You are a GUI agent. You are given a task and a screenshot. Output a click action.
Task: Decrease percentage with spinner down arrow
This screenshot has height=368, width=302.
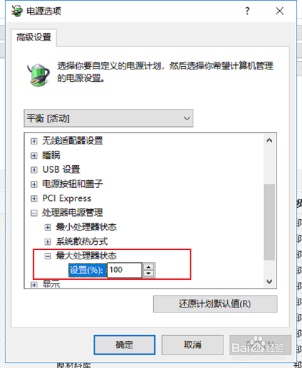pos(149,273)
